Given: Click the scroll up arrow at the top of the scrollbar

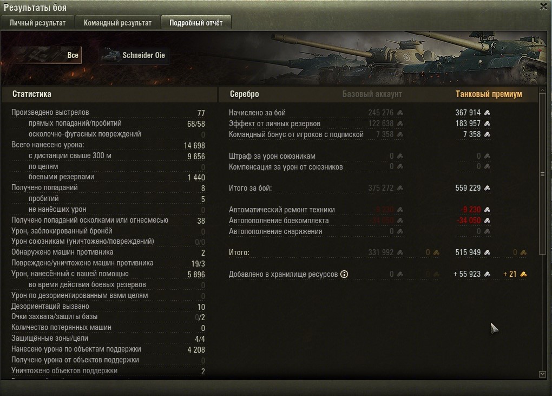Looking at the screenshot, I should [x=542, y=90].
